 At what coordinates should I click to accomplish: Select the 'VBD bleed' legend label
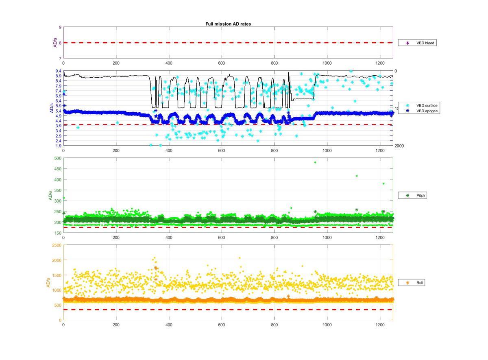click(x=425, y=43)
